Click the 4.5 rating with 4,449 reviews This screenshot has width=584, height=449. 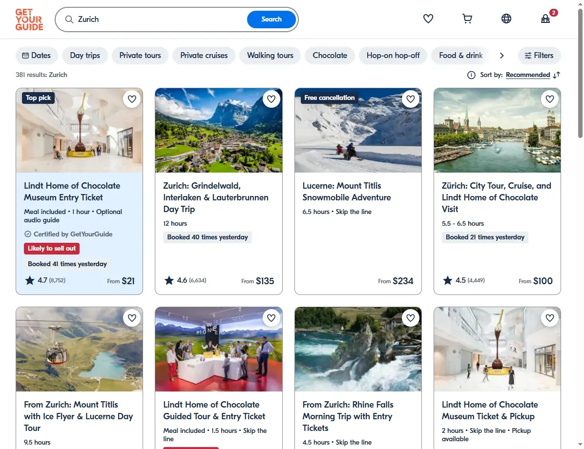pyautogui.click(x=464, y=280)
